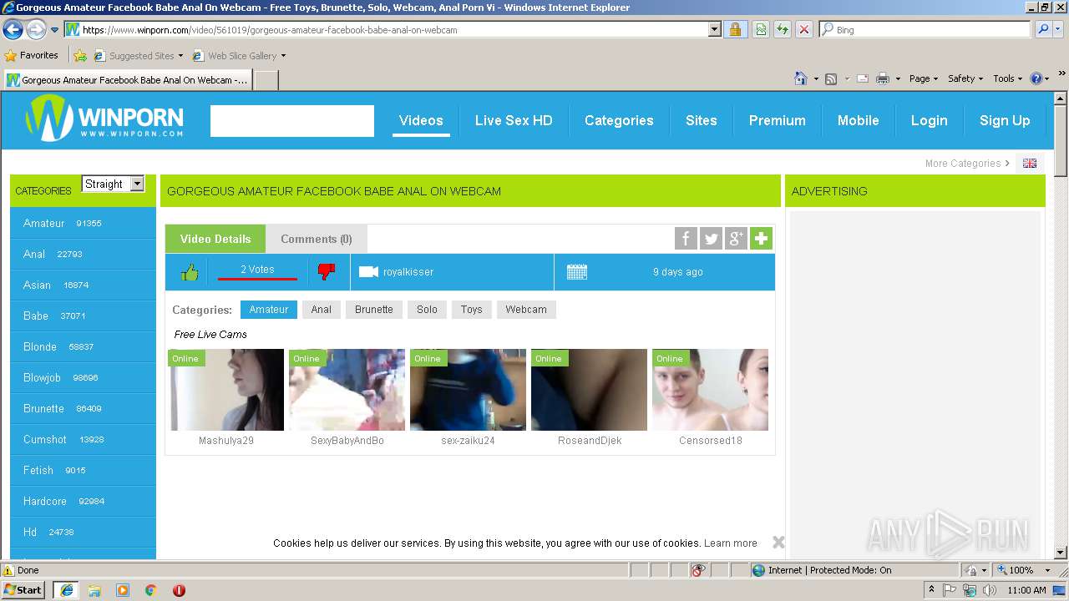This screenshot has width=1069, height=601.
Task: Click the browser Forward arrow button
Action: tap(36, 30)
